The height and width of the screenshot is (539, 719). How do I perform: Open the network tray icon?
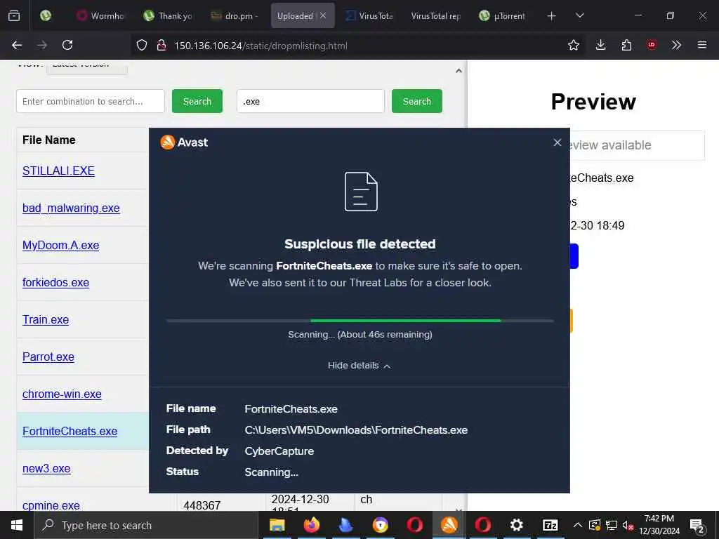612,525
